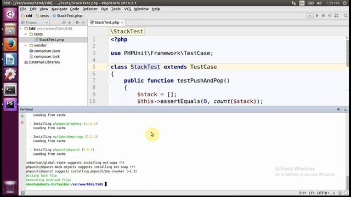
Task: Open the Help menu
Action: pyautogui.click(x=156, y=9)
